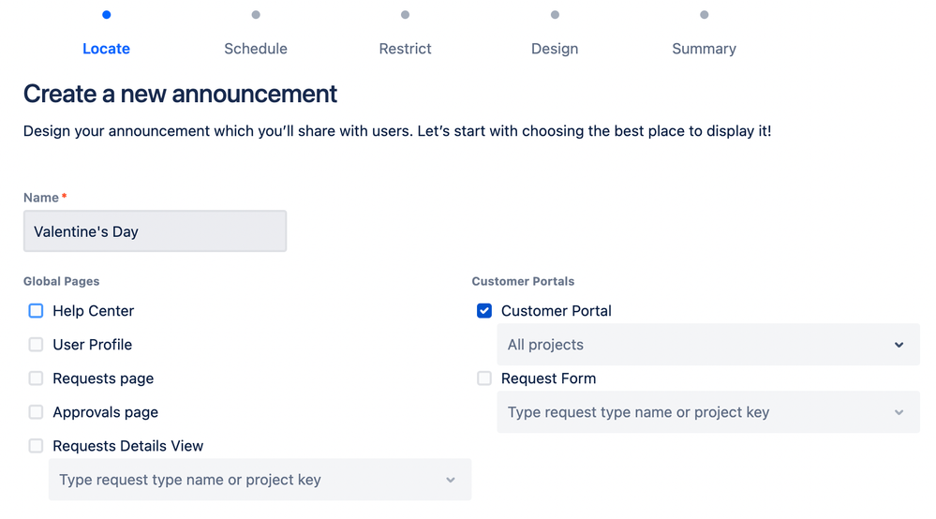Open the Restrict step label

tap(405, 49)
